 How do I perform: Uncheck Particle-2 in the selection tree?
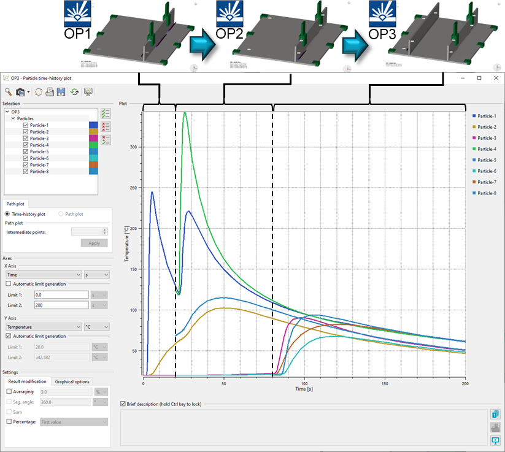click(26, 132)
